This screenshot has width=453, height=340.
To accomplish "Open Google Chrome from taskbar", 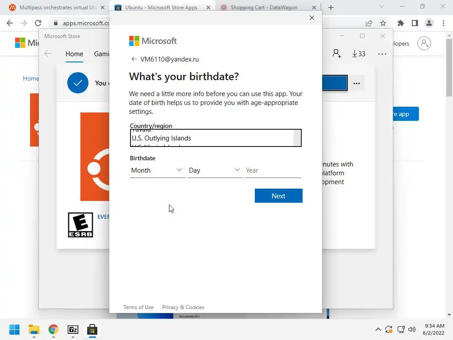I will (x=54, y=329).
